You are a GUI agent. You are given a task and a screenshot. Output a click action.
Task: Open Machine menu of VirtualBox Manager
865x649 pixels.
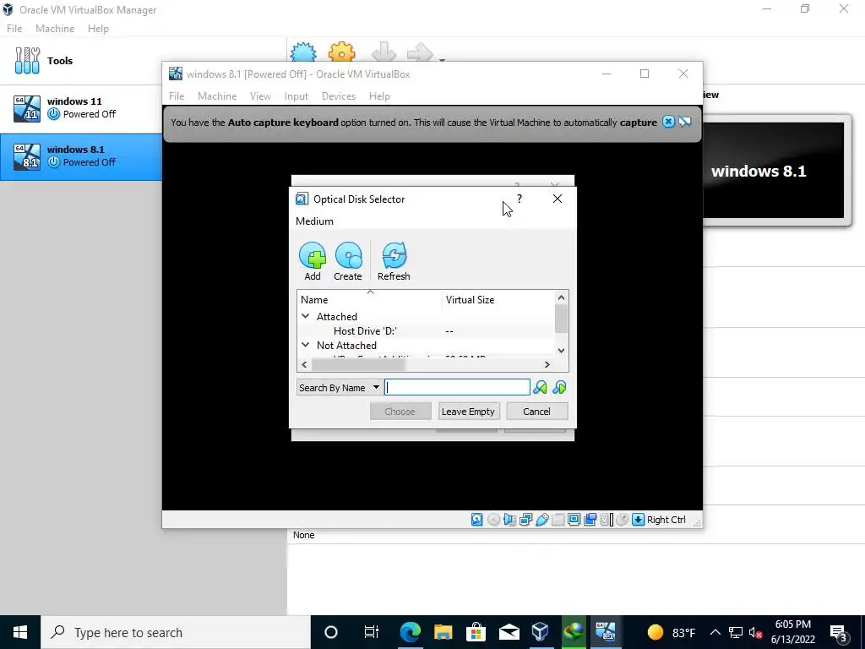[x=55, y=29]
